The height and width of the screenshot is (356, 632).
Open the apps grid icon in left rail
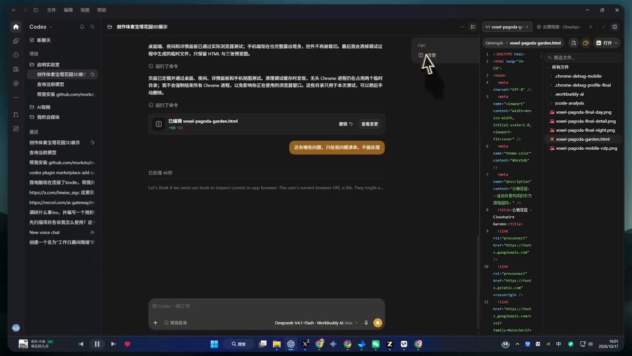pos(16,129)
